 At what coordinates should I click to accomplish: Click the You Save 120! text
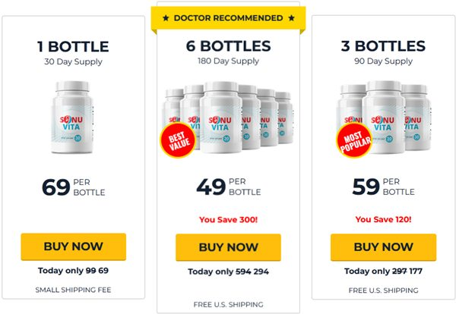tap(383, 219)
